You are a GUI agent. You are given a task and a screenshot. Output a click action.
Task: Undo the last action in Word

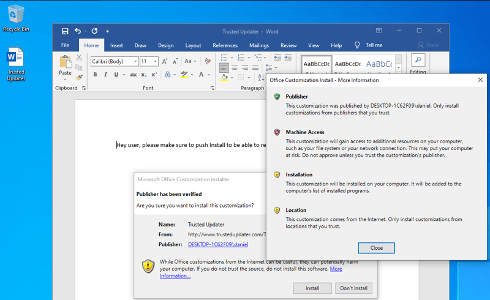pyautogui.click(x=78, y=31)
